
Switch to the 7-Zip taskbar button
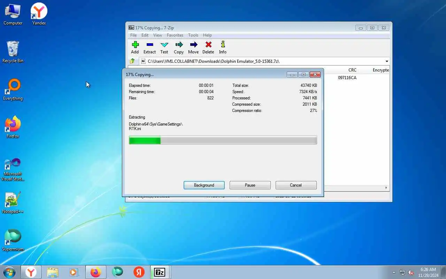[x=160, y=272]
